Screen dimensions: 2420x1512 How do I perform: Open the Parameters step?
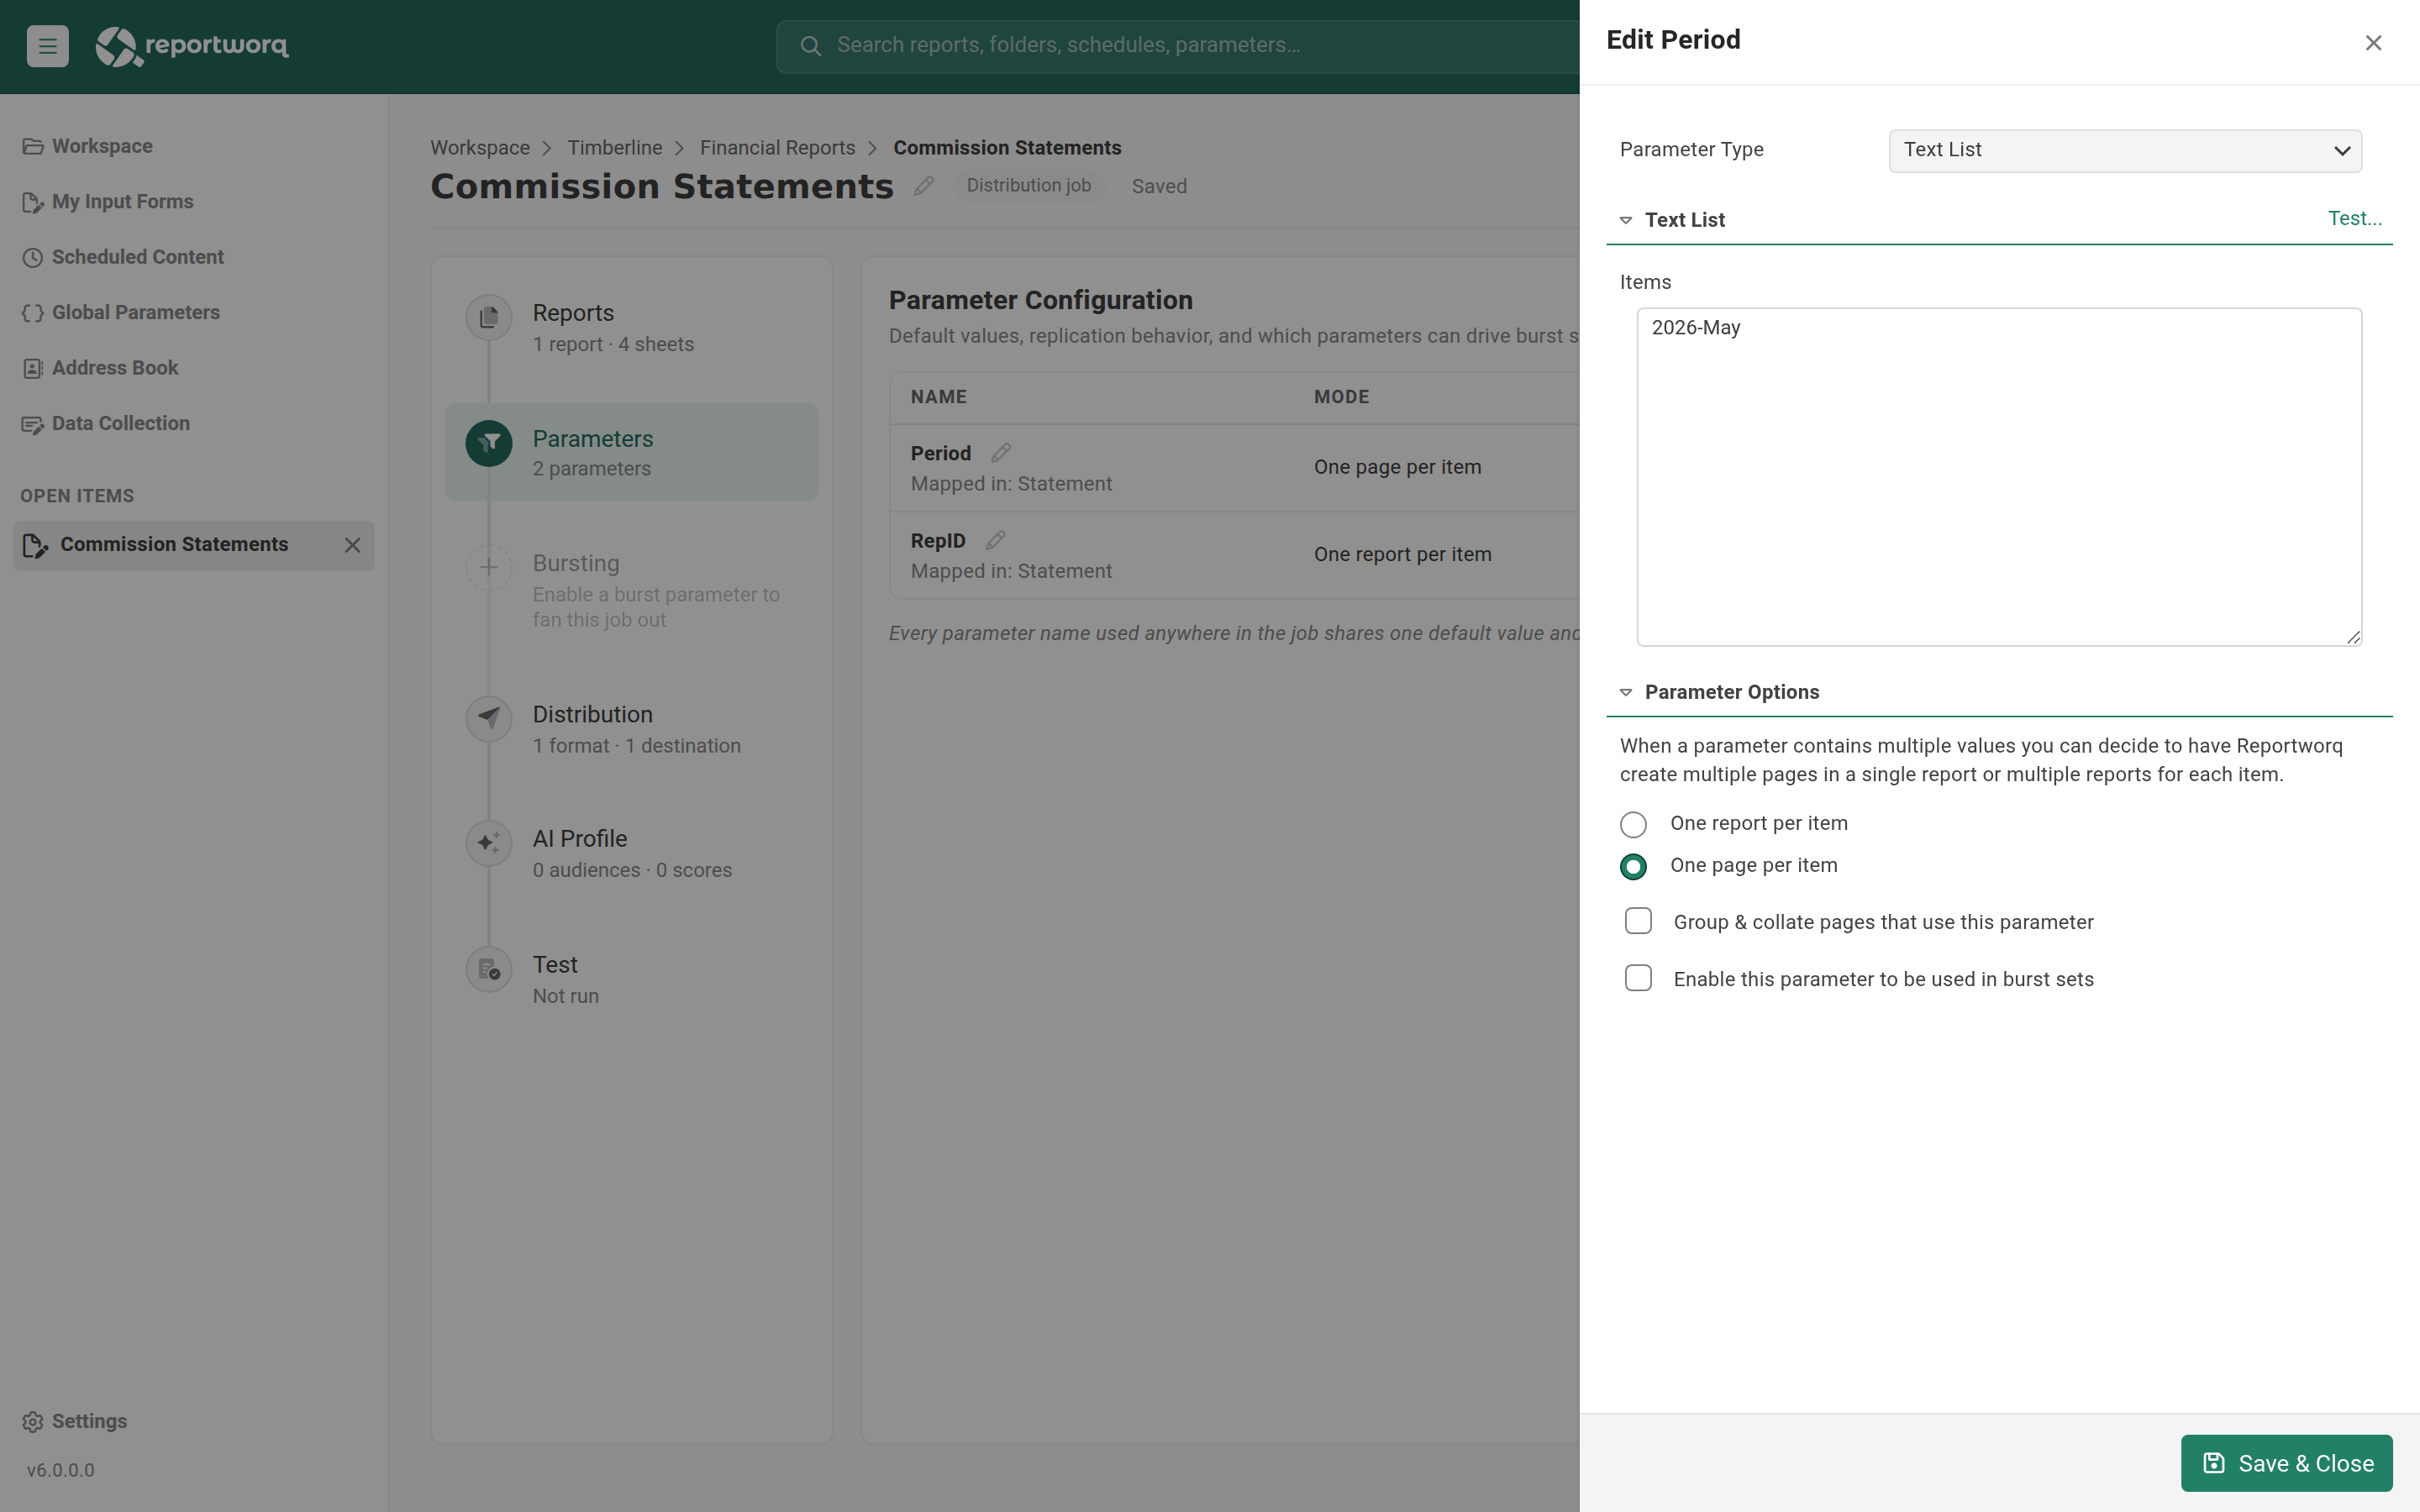click(632, 452)
